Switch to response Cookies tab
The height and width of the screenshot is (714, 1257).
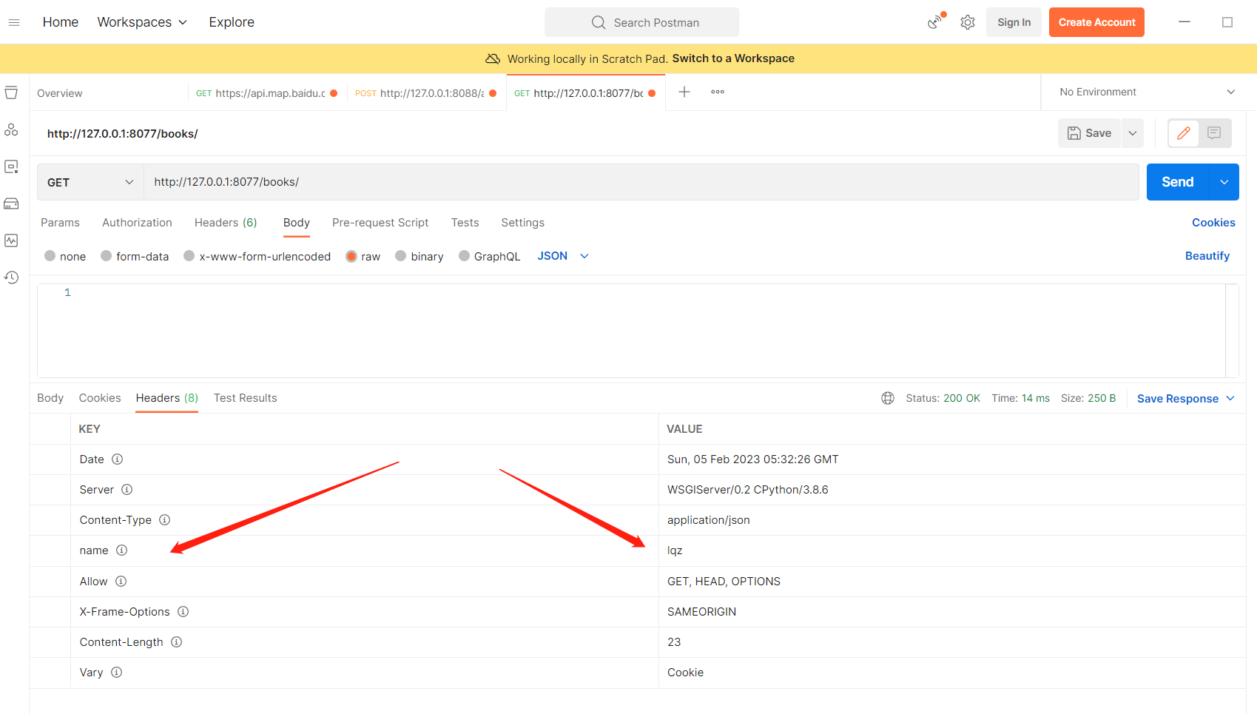pos(100,398)
